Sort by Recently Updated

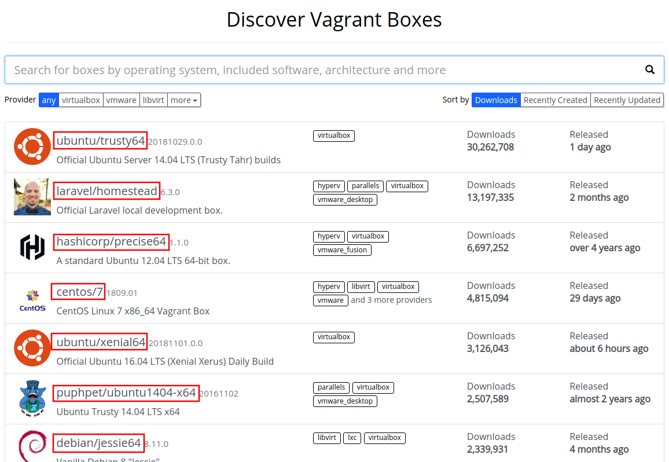(x=627, y=100)
